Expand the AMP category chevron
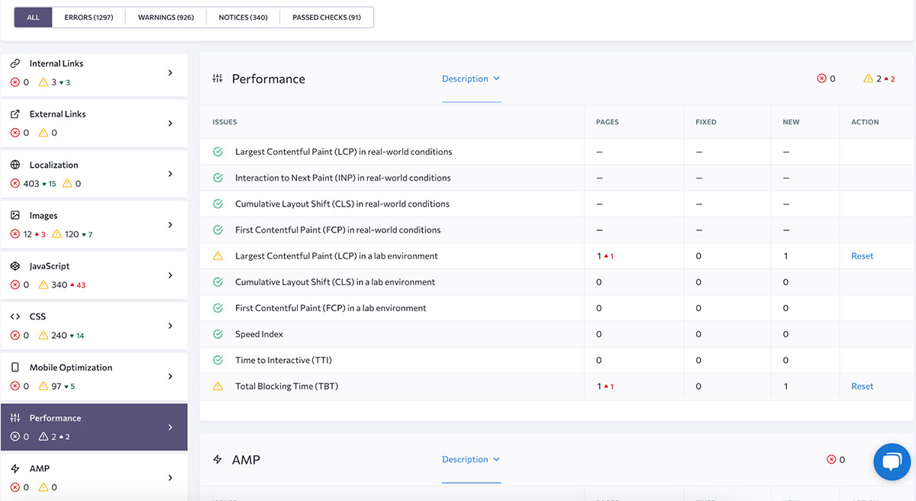The image size is (916, 501). [170, 477]
